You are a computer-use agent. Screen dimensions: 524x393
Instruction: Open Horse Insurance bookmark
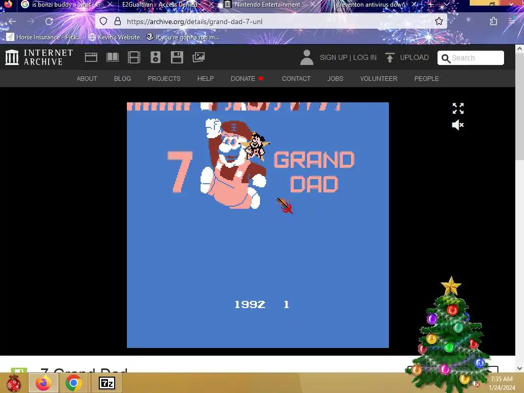44,37
